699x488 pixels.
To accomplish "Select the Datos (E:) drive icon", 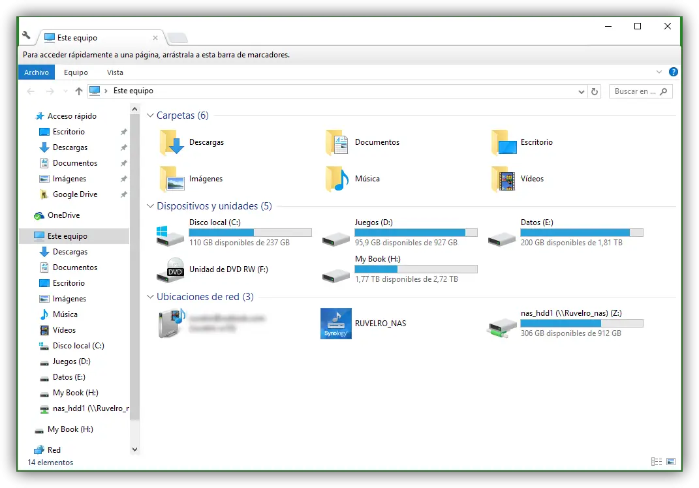I will [x=502, y=239].
